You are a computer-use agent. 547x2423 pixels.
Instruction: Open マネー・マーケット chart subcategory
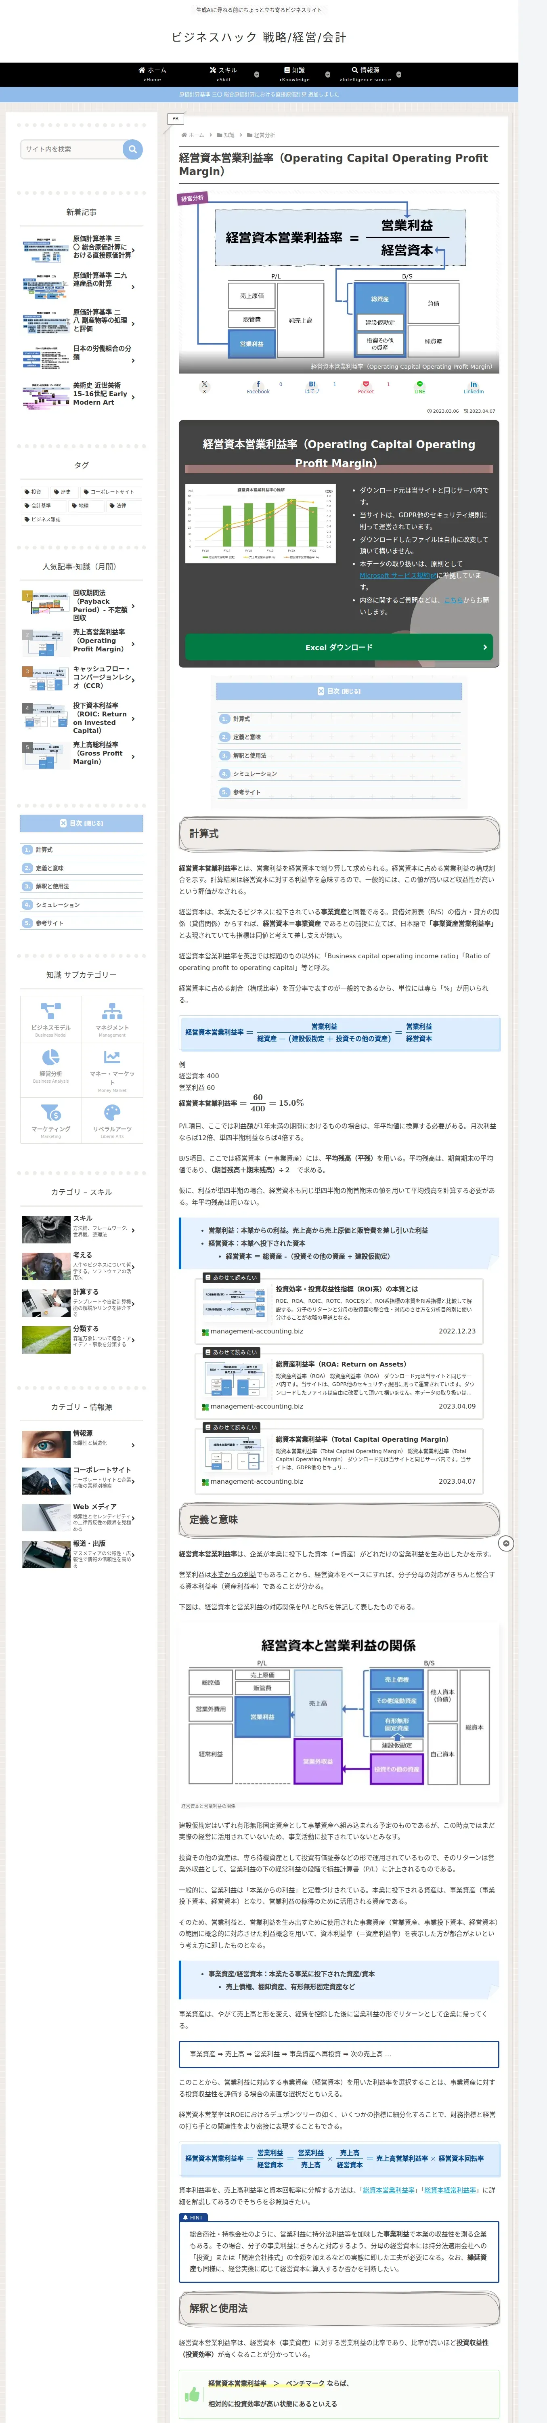[112, 1069]
